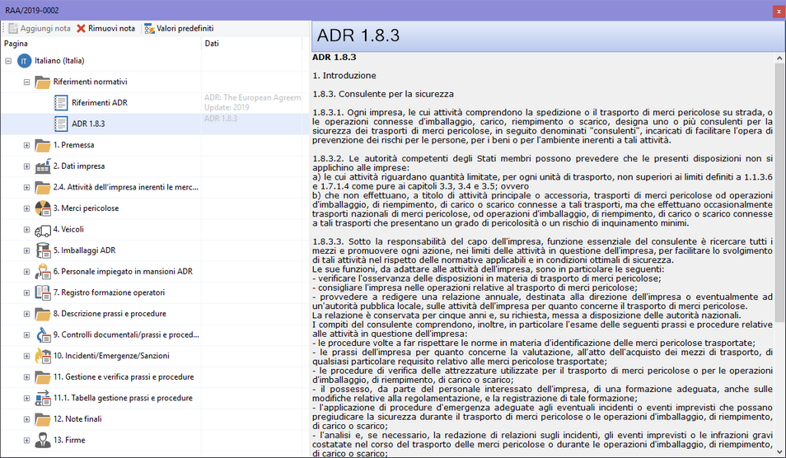Select the 3. Merci pericolose tree item
This screenshot has width=786, height=458.
87,208
